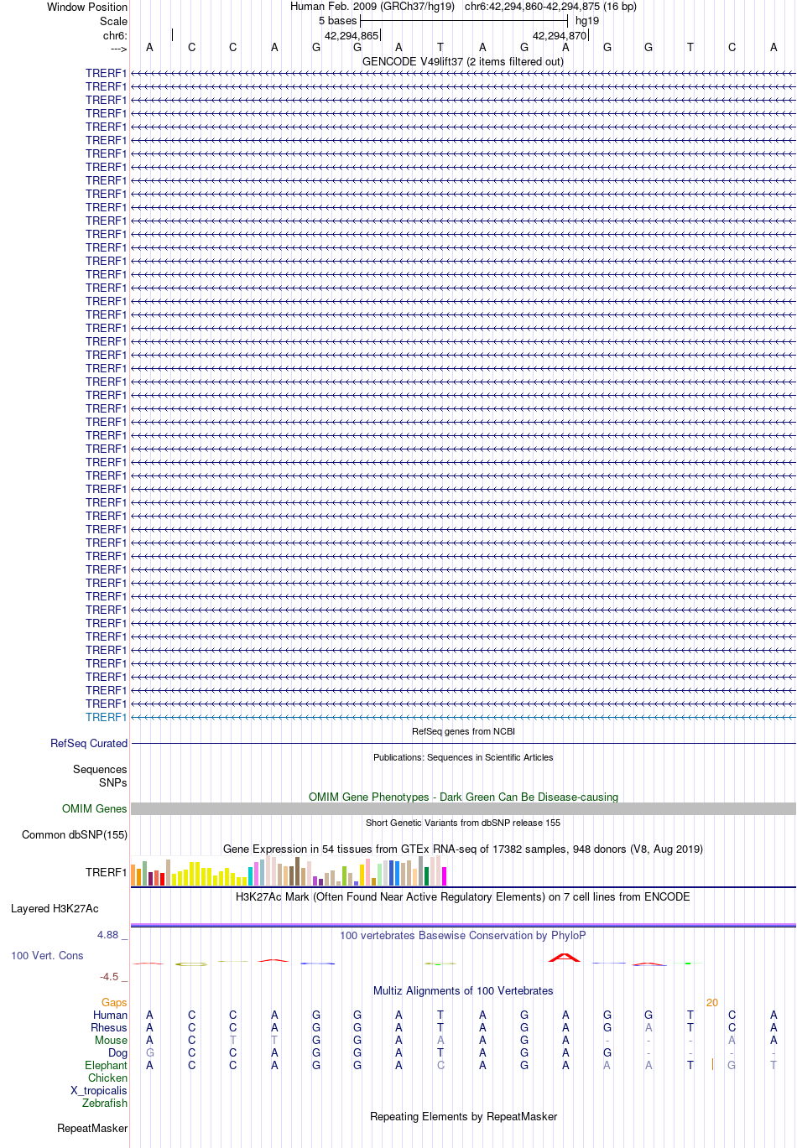Click the Window Position label
797x1148 pixels.
87,7
